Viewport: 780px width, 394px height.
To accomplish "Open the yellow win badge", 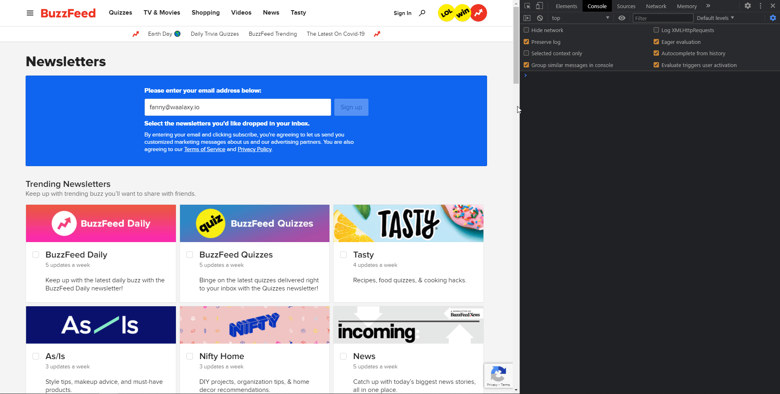I will click(x=462, y=13).
